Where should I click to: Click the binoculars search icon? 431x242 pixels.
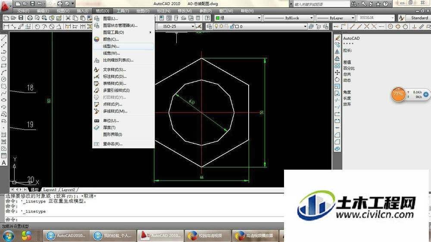coord(354,4)
